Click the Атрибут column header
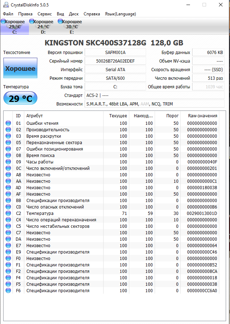The height and width of the screenshot is (324, 230). click(x=64, y=116)
